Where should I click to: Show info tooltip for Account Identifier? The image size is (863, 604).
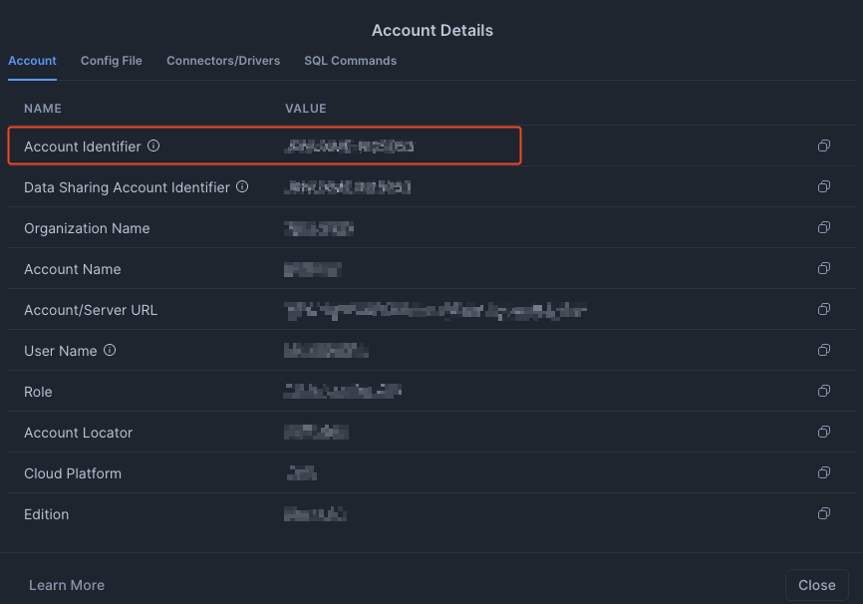pyautogui.click(x=153, y=146)
